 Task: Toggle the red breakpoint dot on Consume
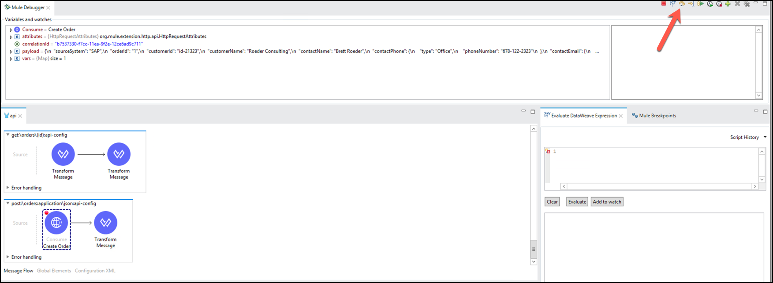point(46,213)
